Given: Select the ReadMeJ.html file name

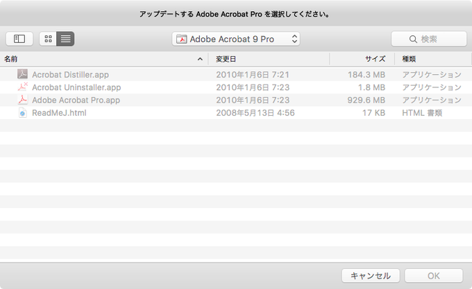Looking at the screenshot, I should (x=59, y=113).
